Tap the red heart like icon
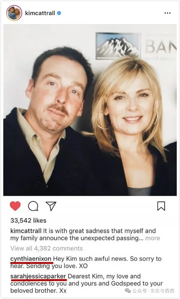180x299 pixels. pos(15,206)
